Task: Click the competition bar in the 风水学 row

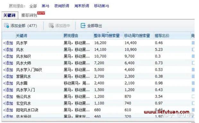Action: 193,43
